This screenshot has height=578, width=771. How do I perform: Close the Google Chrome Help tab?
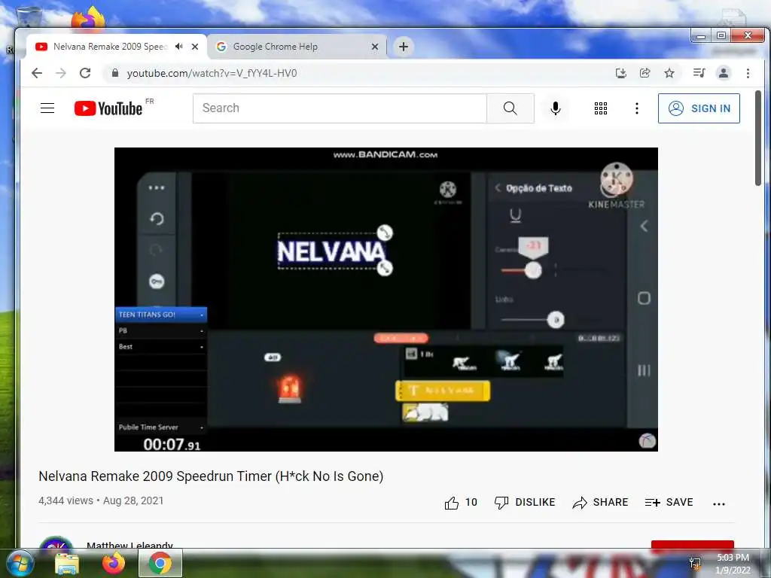click(x=375, y=47)
